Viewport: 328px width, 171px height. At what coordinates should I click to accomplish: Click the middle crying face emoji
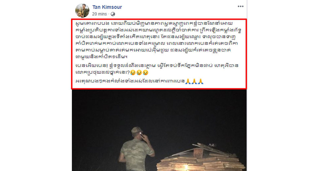point(139,73)
